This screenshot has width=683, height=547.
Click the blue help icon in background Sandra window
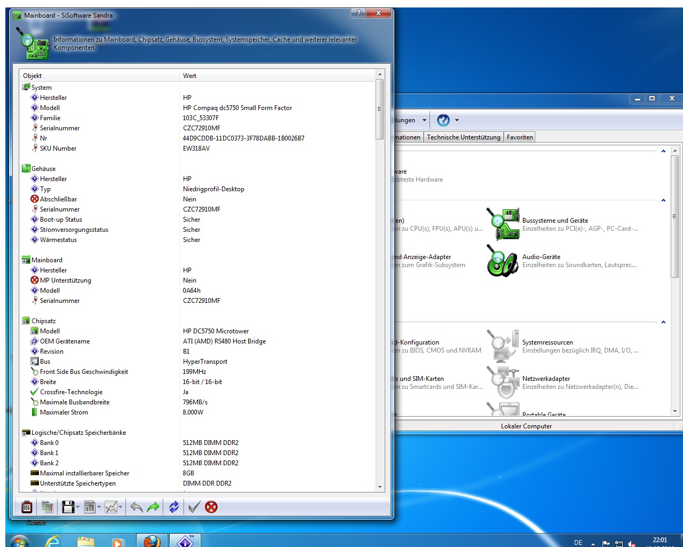pyautogui.click(x=443, y=120)
